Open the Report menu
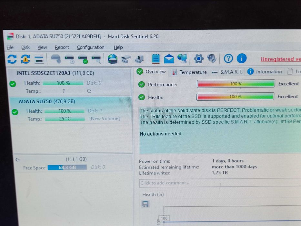 point(62,47)
